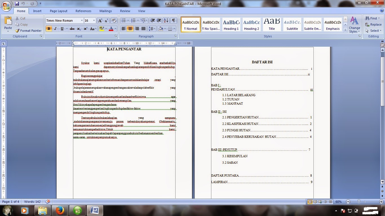Image resolution: width=385 pixels, height=216 pixels.
Task: Zoom in with the plus button
Action: coord(381,202)
